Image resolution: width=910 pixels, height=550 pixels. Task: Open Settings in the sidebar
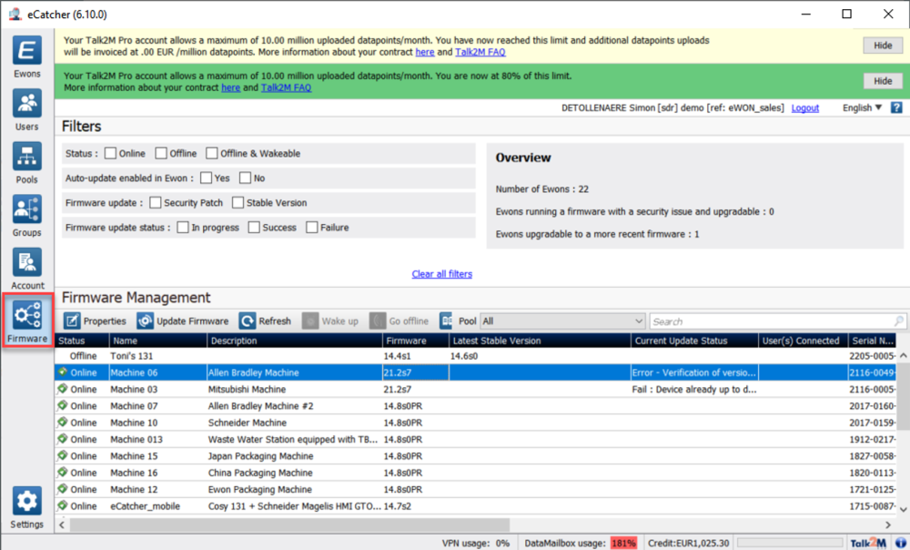[27, 506]
